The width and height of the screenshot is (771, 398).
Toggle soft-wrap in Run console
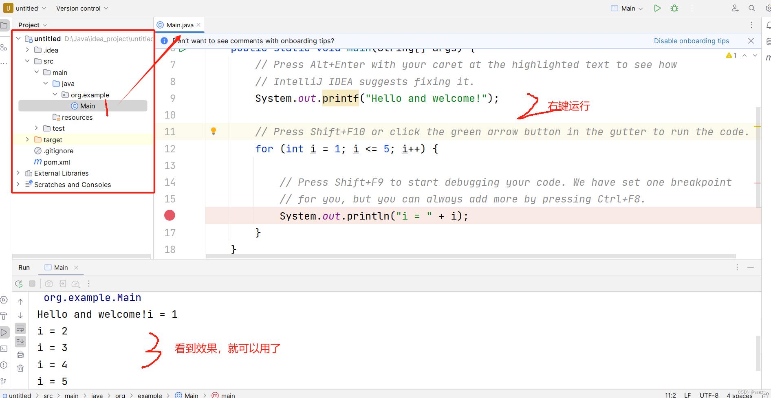click(20, 328)
